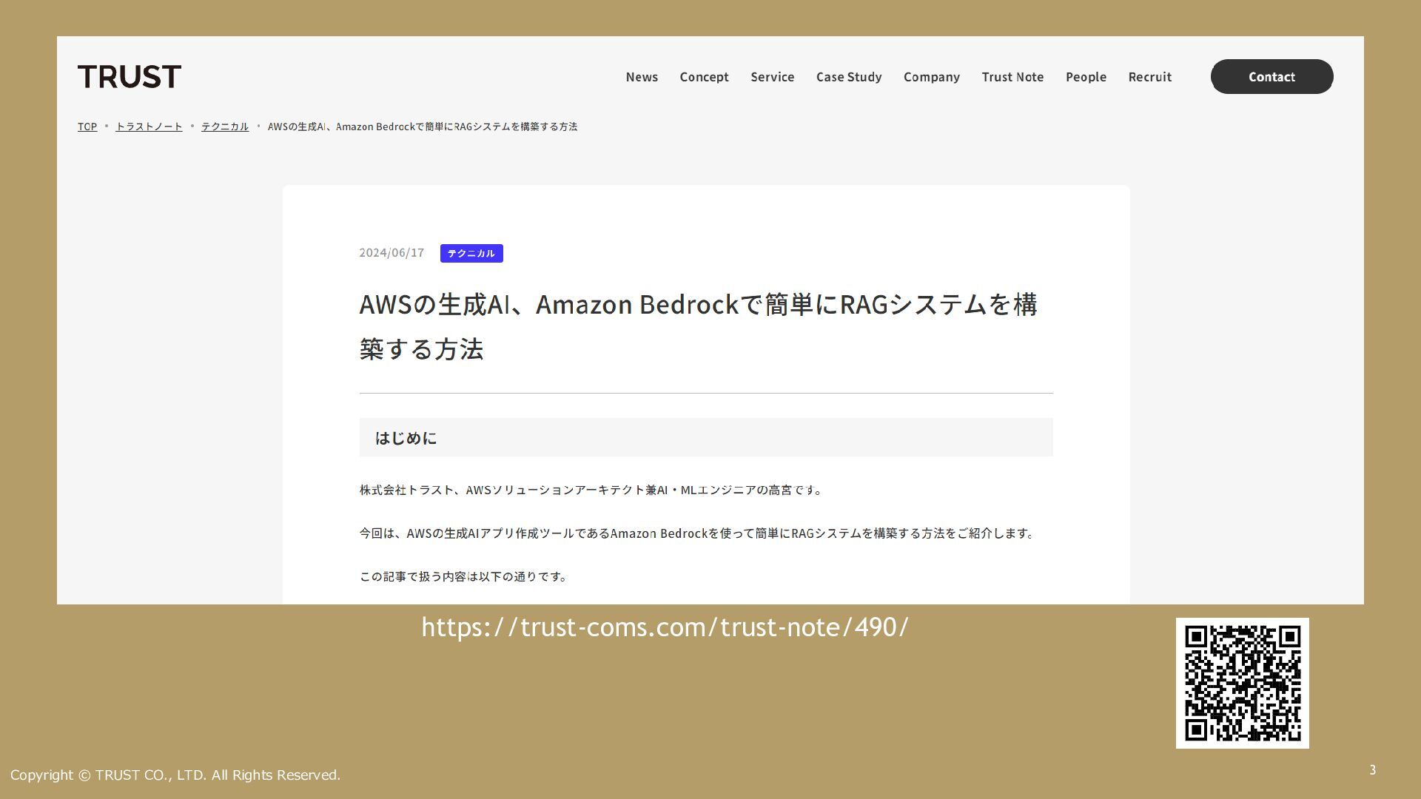Click the TOP breadcrumb link
Image resolution: width=1421 pixels, height=799 pixels.
tap(87, 127)
